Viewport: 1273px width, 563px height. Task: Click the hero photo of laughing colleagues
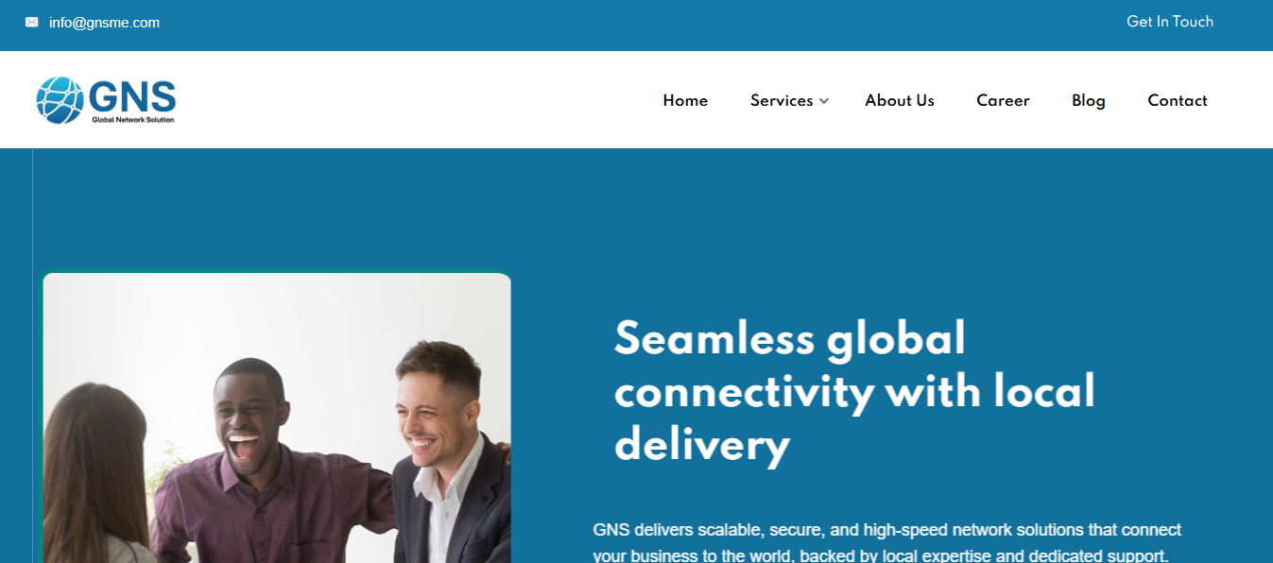pos(277,418)
